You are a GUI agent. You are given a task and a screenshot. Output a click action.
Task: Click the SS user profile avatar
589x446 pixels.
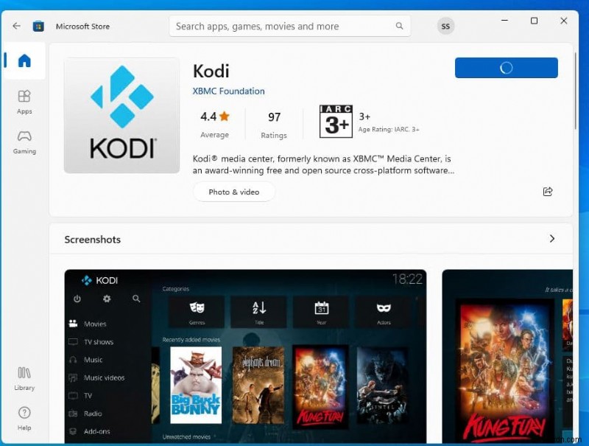click(x=445, y=26)
